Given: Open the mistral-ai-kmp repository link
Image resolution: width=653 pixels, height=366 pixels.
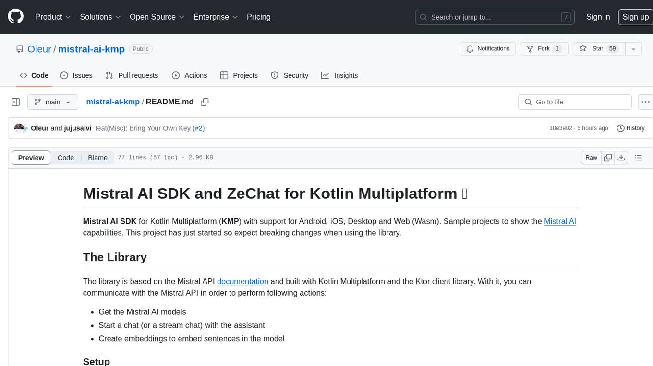Looking at the screenshot, I should 91,49.
